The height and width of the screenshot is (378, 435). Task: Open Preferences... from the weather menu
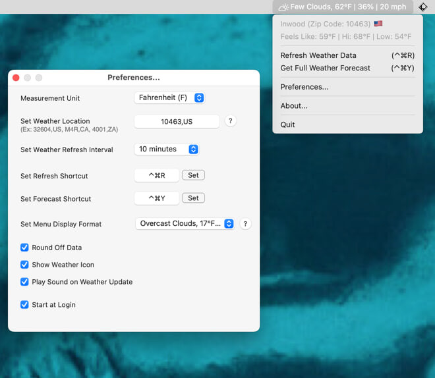[347, 87]
